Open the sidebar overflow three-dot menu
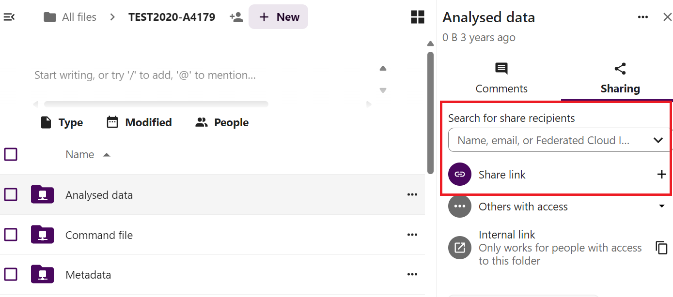This screenshot has height=297, width=673. click(643, 16)
